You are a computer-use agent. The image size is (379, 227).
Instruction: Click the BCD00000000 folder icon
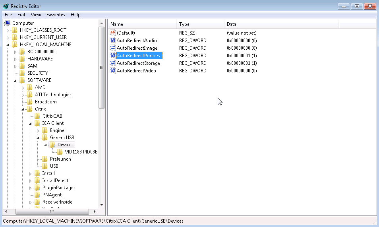point(22,52)
